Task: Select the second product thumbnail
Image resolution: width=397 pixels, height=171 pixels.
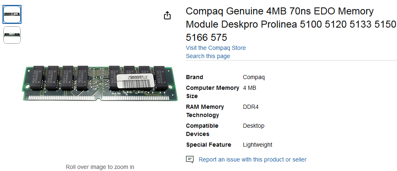Action: click(x=12, y=35)
